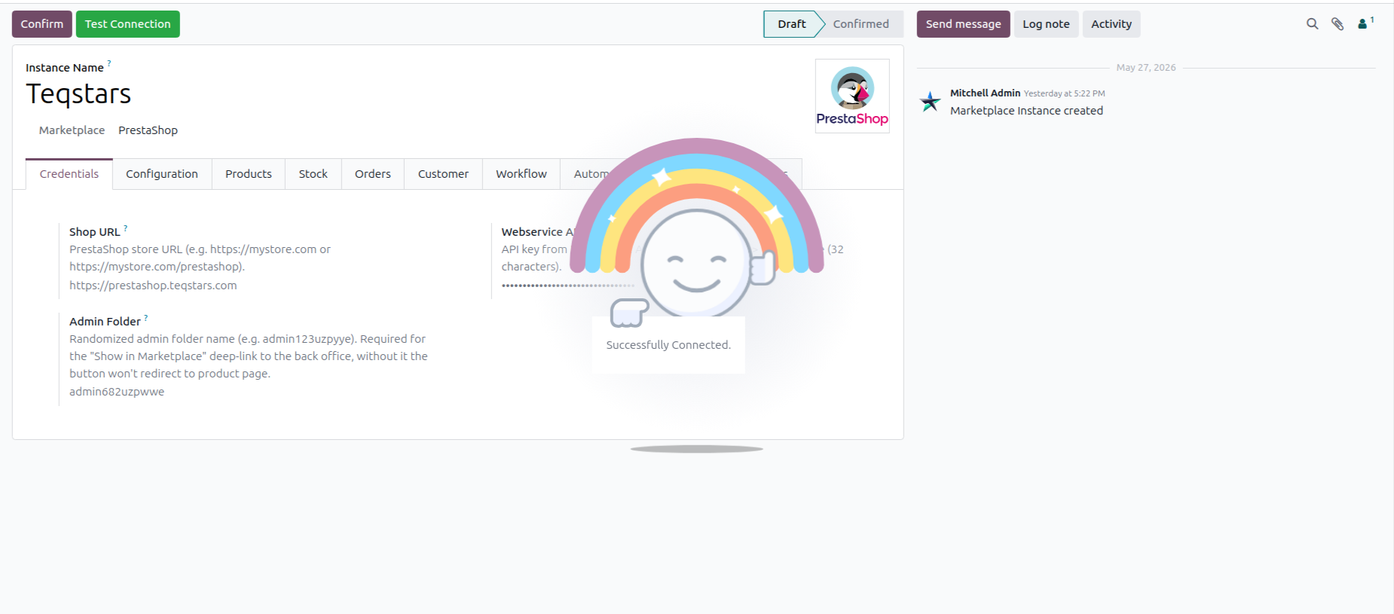This screenshot has height=614, width=1394.
Task: Switch to the Configuration tab
Action: pos(162,174)
